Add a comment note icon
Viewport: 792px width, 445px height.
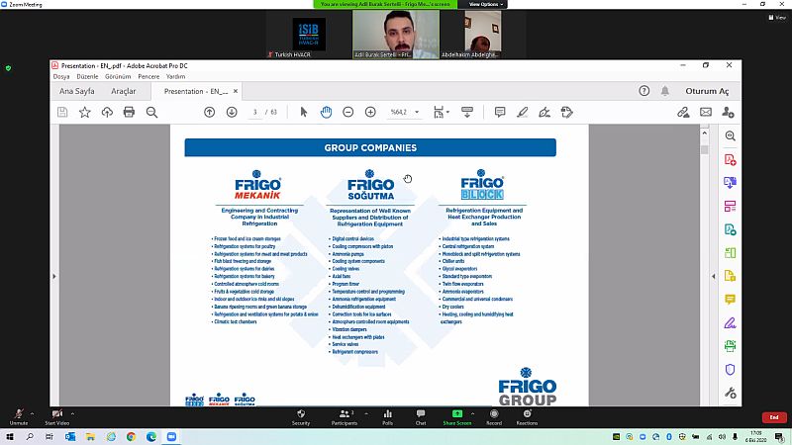[x=500, y=112]
